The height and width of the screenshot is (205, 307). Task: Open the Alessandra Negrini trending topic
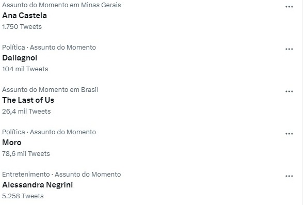pos(37,185)
